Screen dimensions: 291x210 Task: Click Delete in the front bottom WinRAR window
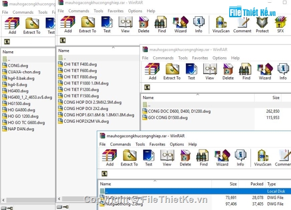point(186,158)
